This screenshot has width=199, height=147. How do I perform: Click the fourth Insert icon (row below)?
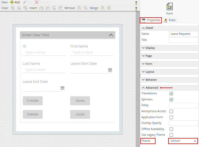click(60, 8)
